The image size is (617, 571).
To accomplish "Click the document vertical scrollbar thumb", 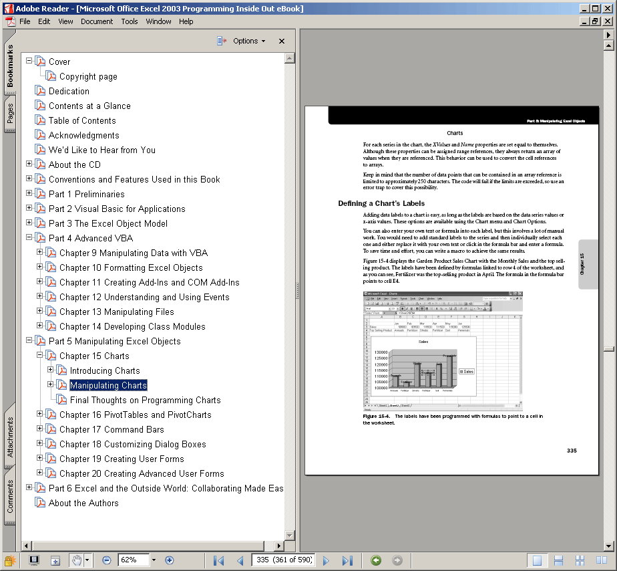I will (609, 349).
